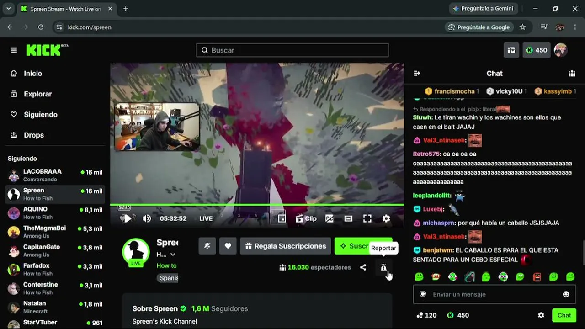Open the user profile avatar menu
Screen dimensions: 585x329
pos(561,50)
